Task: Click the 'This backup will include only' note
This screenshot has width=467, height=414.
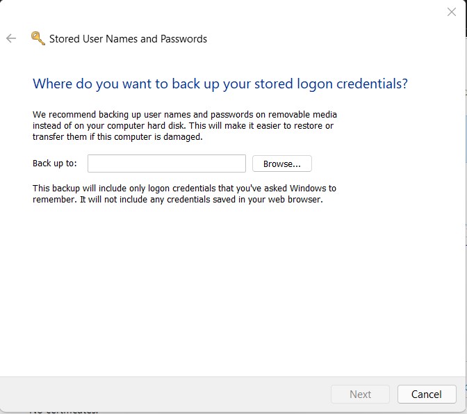Action: 184,194
